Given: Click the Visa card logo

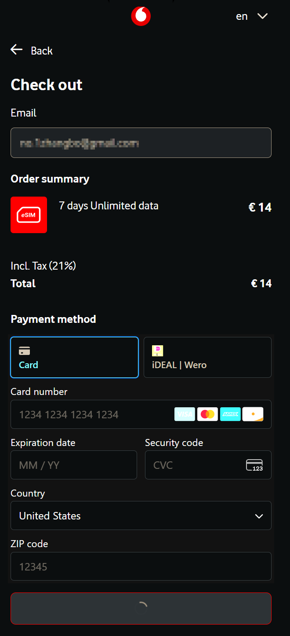Looking at the screenshot, I should coord(185,414).
